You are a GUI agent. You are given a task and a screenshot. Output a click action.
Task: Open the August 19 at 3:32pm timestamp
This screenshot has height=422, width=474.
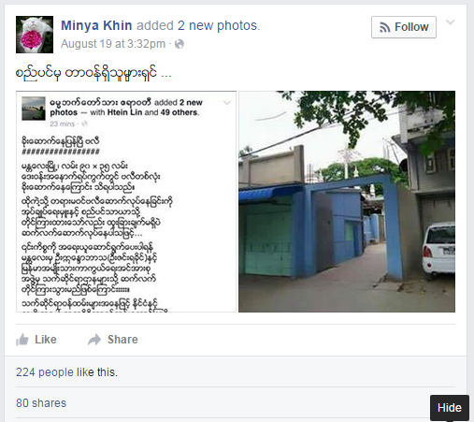(x=113, y=44)
